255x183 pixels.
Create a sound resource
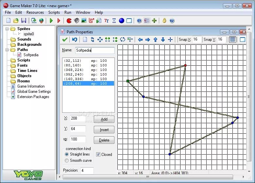(x=76, y=21)
